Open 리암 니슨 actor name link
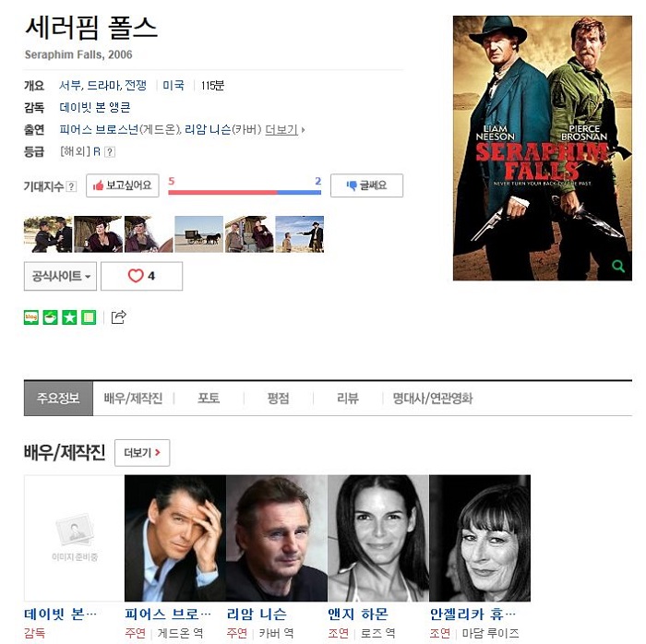The height and width of the screenshot is (644, 646). (x=257, y=614)
